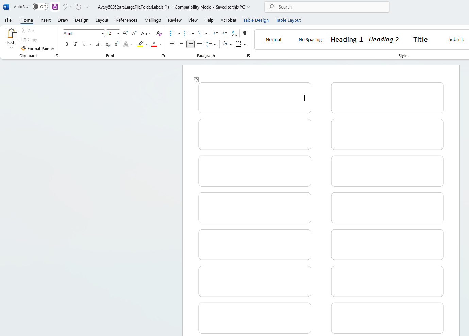Click the Undo arrow icon

pos(65,6)
